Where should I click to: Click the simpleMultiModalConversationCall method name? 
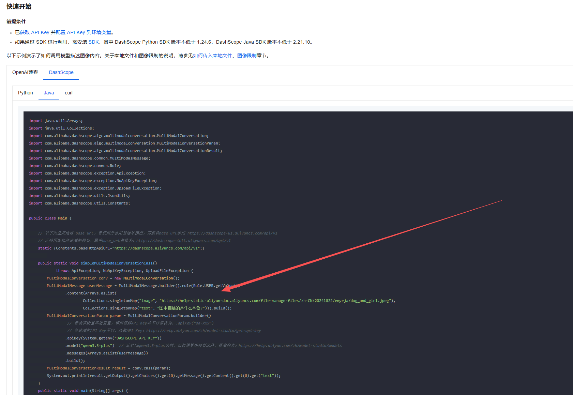tap(117, 263)
